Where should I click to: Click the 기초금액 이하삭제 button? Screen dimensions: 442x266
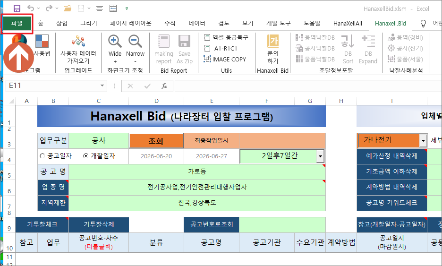(x=391, y=172)
